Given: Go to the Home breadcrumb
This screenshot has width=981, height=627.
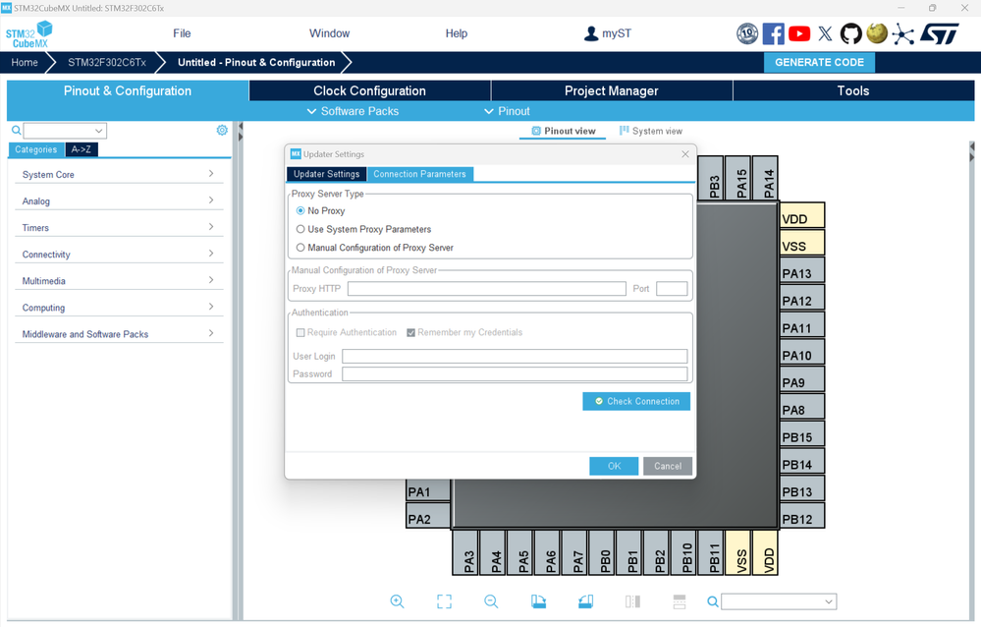Looking at the screenshot, I should (x=25, y=63).
